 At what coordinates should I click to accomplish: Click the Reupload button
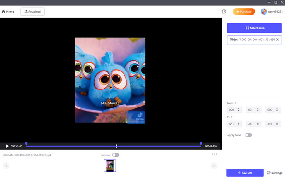(x=32, y=11)
